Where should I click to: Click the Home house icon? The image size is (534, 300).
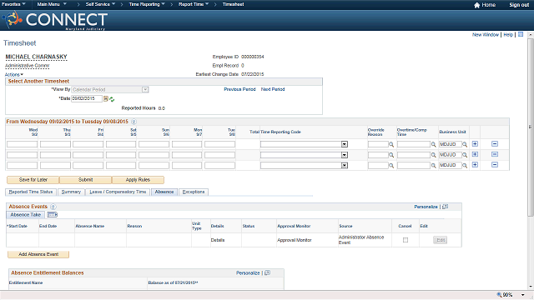pyautogui.click(x=476, y=5)
